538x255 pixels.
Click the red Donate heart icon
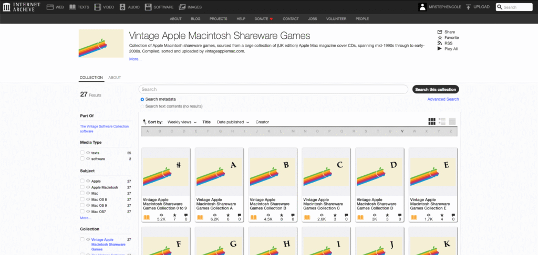click(271, 19)
